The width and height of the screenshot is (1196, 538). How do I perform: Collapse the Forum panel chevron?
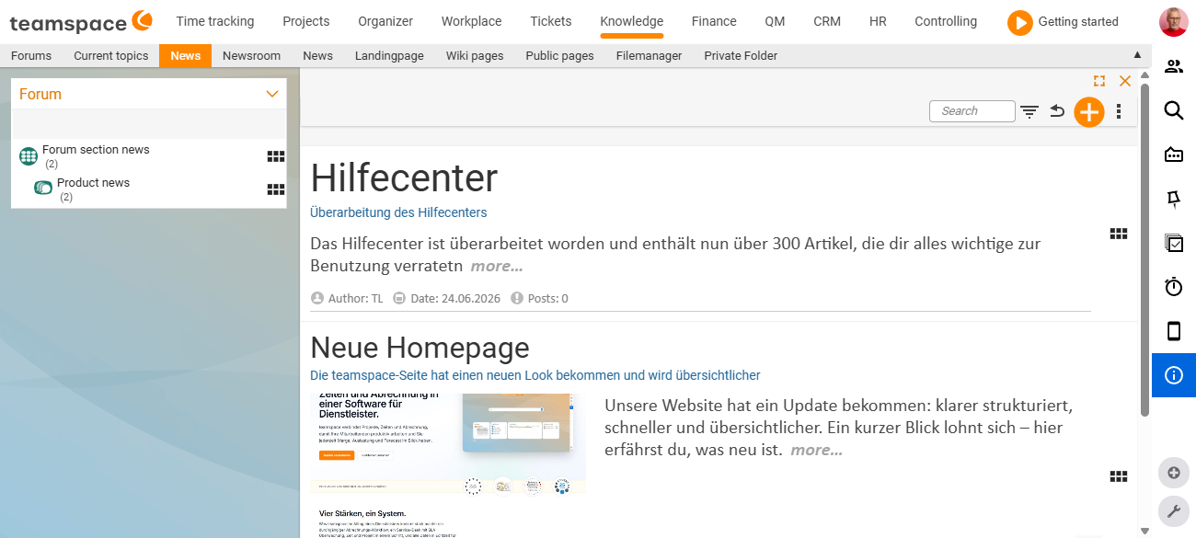tap(271, 94)
